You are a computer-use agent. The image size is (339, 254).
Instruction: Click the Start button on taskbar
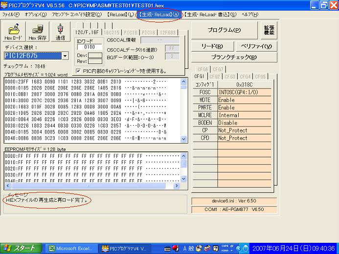(20, 248)
